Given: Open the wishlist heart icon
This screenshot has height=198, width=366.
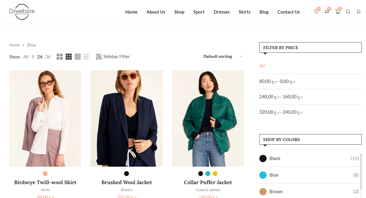Looking at the screenshot, I should tap(316, 12).
